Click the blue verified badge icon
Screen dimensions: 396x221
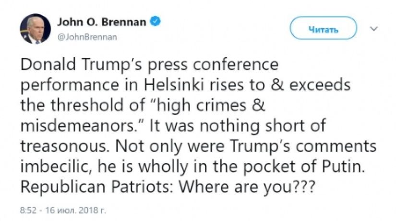pyautogui.click(x=156, y=22)
